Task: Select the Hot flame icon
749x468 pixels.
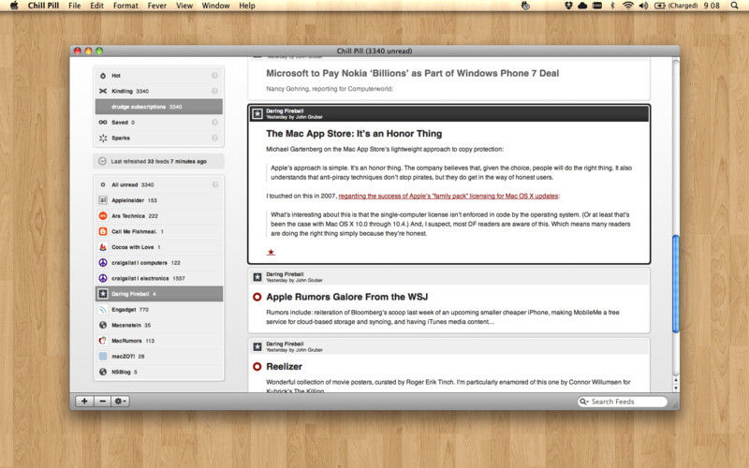Action: pyautogui.click(x=103, y=76)
